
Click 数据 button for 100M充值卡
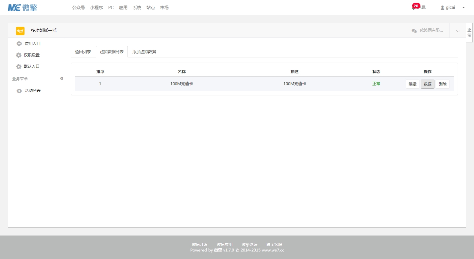pos(428,84)
